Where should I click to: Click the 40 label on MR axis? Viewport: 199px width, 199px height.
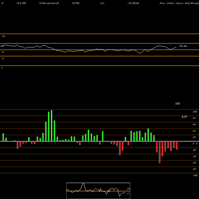tap(194, 131)
